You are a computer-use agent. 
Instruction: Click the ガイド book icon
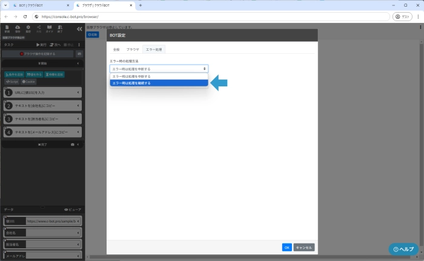(x=50, y=28)
